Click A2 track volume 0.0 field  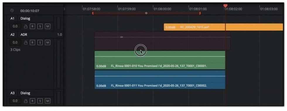15,42
